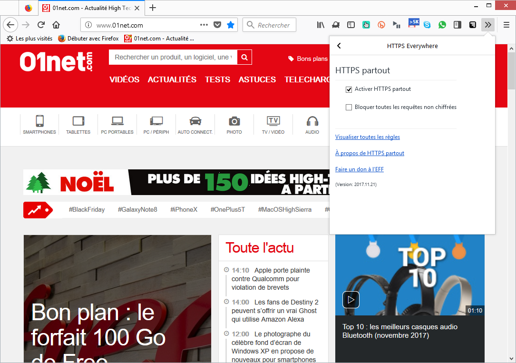
Task: Open 01net.com - Actualité bookmark
Action: [159, 39]
